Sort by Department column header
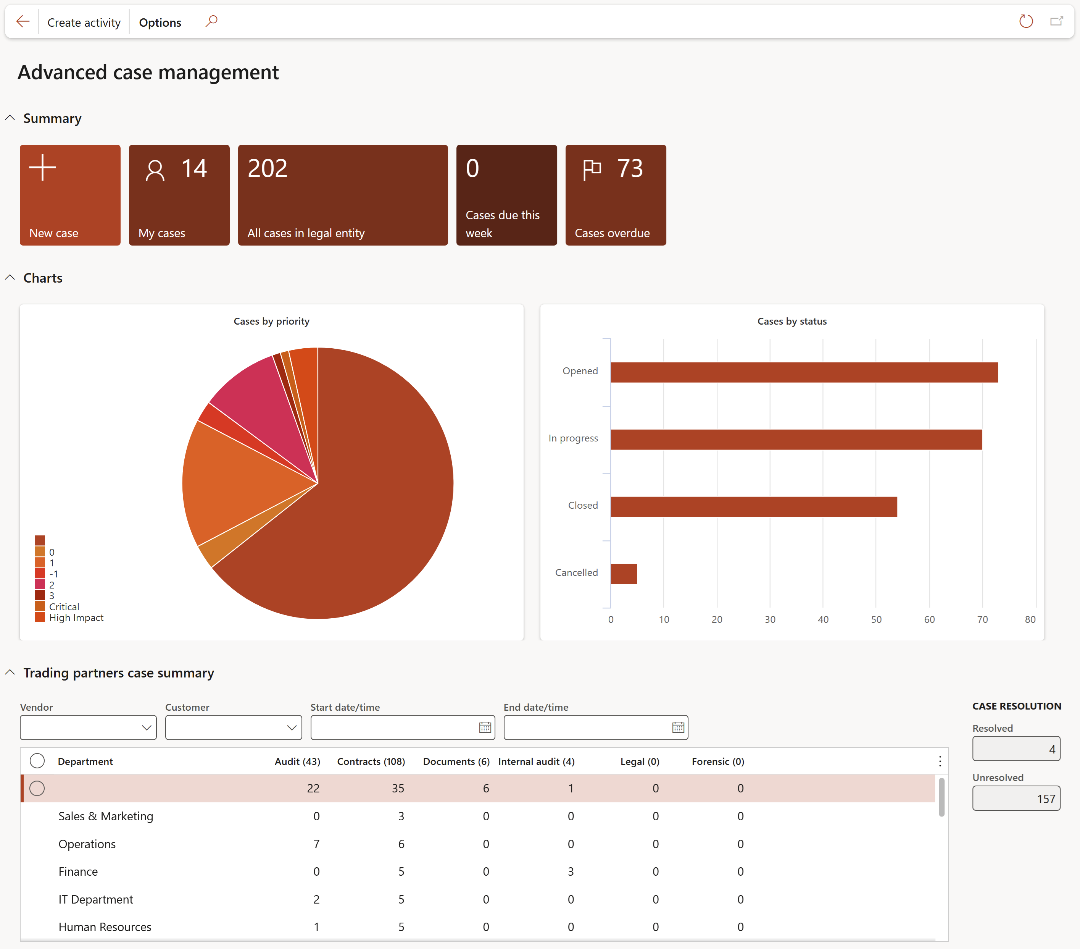Screen dimensions: 1080x949 click(x=85, y=761)
